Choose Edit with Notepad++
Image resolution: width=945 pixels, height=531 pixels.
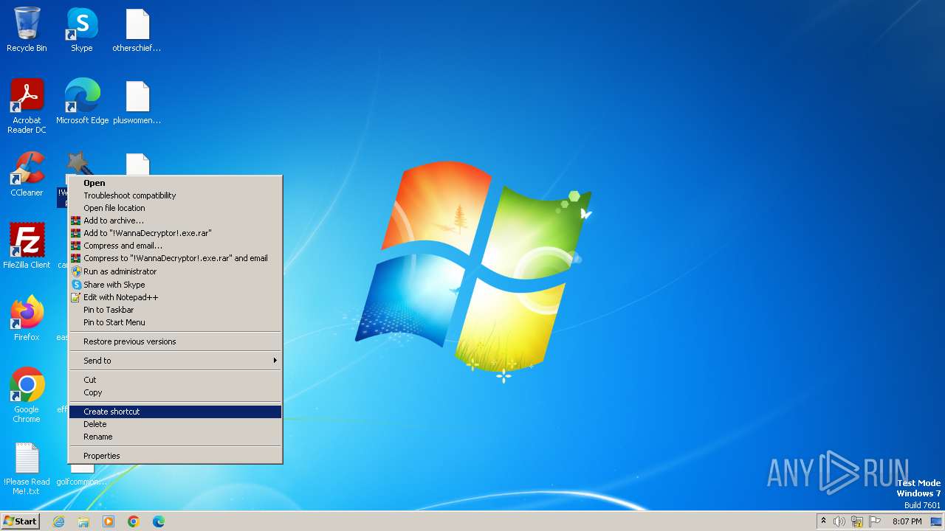point(175,297)
